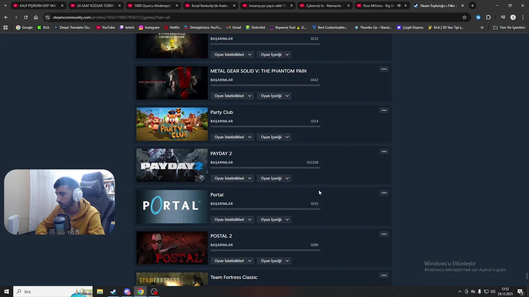Switch to the Kırsal Kentucky'de Araba tab

[x=210, y=6]
